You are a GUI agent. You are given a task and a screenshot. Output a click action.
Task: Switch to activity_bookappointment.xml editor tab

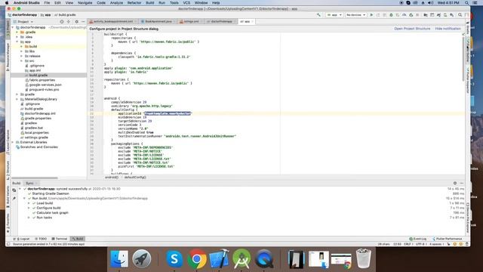point(112,22)
